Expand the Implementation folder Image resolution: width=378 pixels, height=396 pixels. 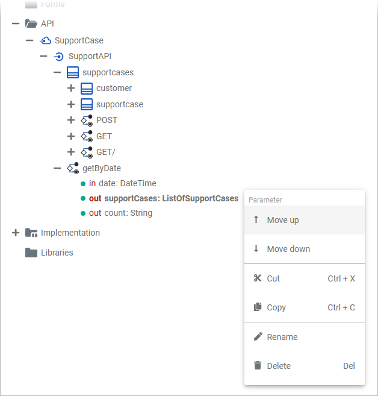tap(16, 233)
